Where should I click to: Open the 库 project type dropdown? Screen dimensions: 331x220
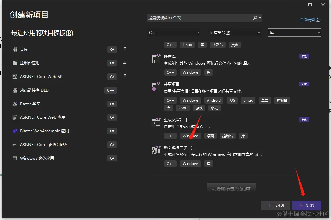point(294,32)
